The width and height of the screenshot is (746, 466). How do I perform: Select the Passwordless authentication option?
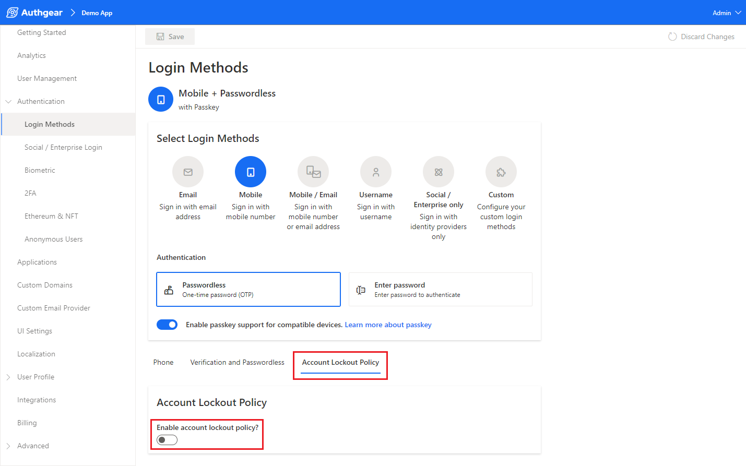[x=248, y=290]
